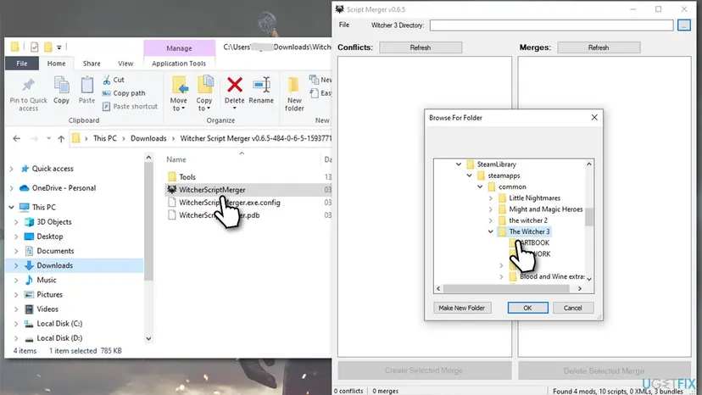The image size is (702, 395).
Task: Select 3D Objects in navigation pane
Action: (53, 222)
